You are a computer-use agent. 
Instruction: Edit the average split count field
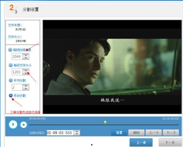tap(17, 87)
